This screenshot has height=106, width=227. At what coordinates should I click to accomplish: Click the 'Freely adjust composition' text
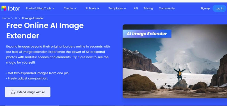[x=27, y=79]
